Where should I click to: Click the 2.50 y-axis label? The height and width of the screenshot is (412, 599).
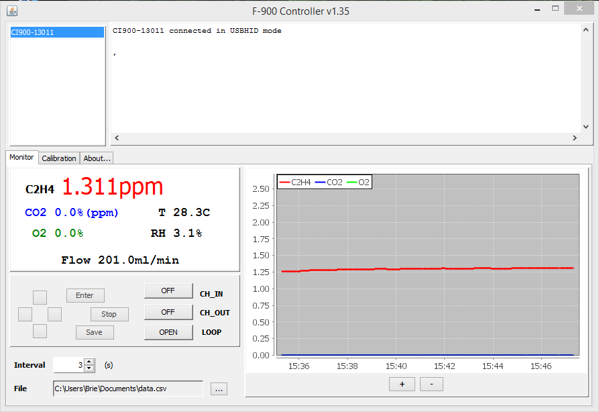click(261, 189)
